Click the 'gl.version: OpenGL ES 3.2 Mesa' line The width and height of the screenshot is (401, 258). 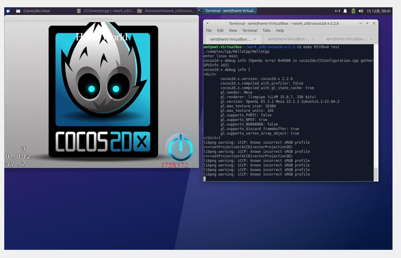coord(280,102)
